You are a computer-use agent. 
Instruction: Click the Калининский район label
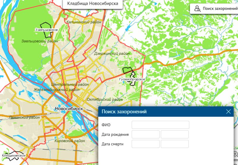pos(84,22)
